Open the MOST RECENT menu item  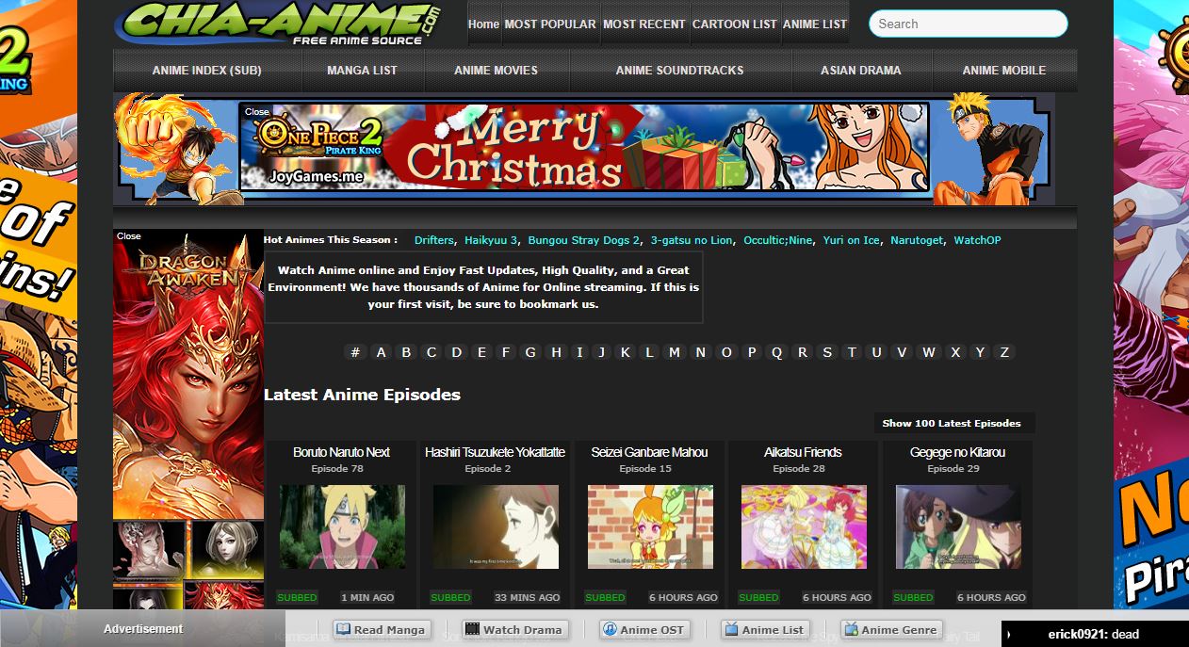[x=644, y=24]
